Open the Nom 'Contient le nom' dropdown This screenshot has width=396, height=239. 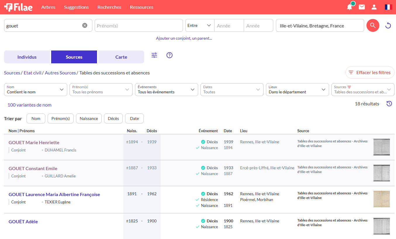tap(35, 90)
